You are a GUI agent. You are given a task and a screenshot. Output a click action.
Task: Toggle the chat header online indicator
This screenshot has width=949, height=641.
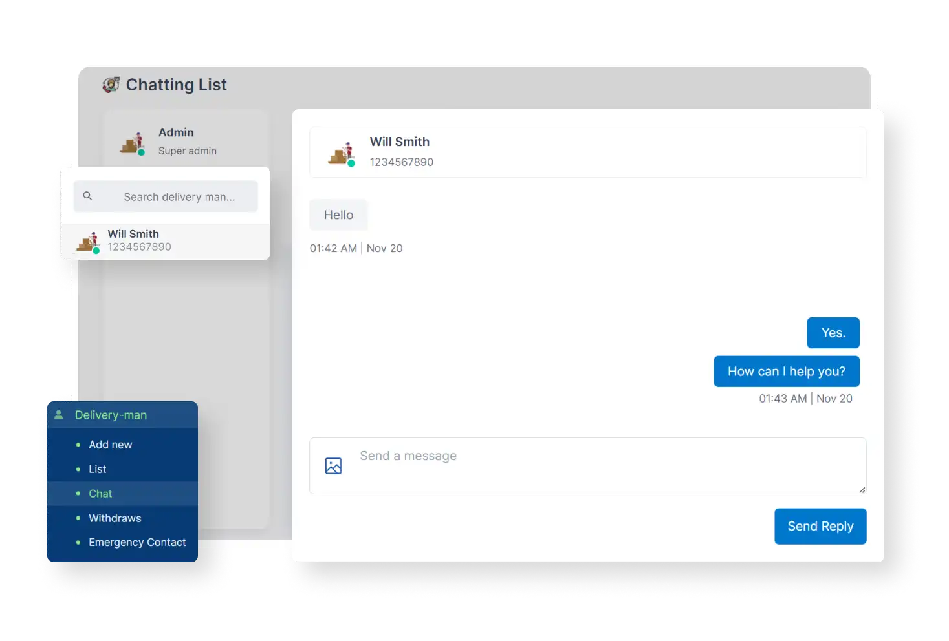(351, 163)
